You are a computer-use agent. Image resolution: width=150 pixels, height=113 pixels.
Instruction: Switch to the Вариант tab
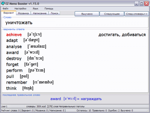[9, 13]
